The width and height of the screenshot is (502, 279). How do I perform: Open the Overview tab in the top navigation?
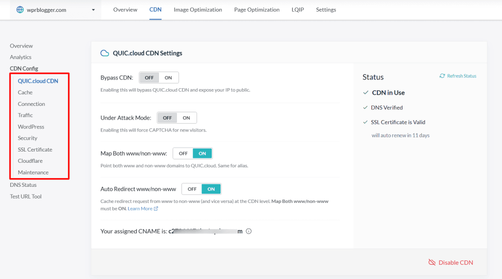click(125, 10)
